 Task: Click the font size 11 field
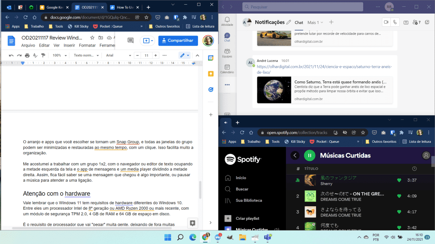click(147, 55)
